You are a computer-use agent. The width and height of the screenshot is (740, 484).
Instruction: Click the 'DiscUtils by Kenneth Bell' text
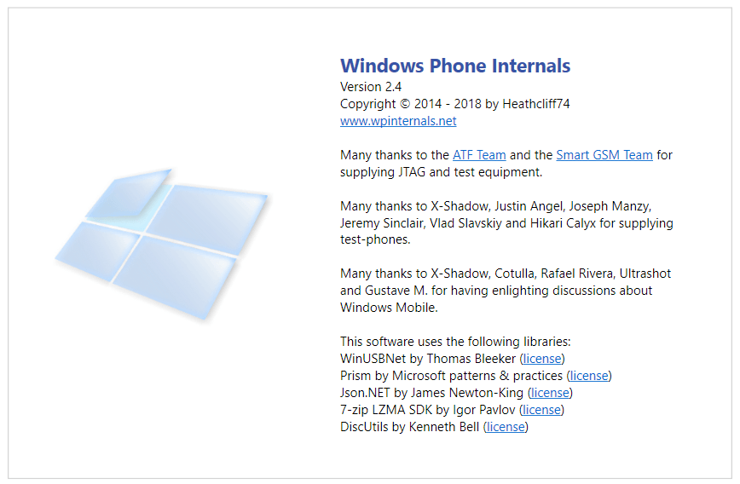pos(409,426)
